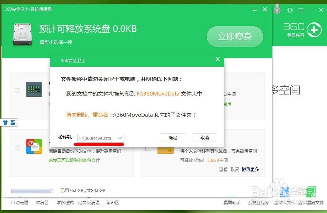Minimize the 系统盘瘦身 window
The height and width of the screenshot is (213, 327).
coord(254,10)
